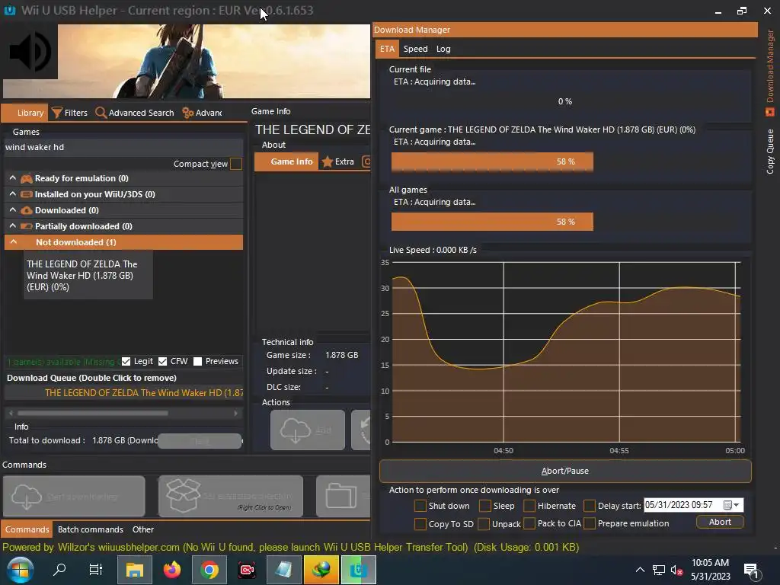Select Wind Waker HD game tile in list
The height and width of the screenshot is (585, 780).
point(88,275)
